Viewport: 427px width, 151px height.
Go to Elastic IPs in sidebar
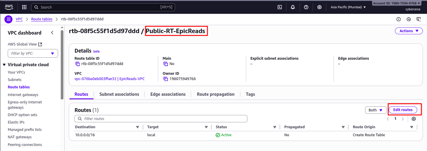coord(16,122)
